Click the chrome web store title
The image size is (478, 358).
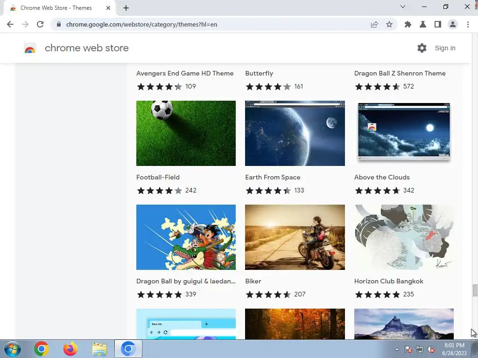(86, 48)
